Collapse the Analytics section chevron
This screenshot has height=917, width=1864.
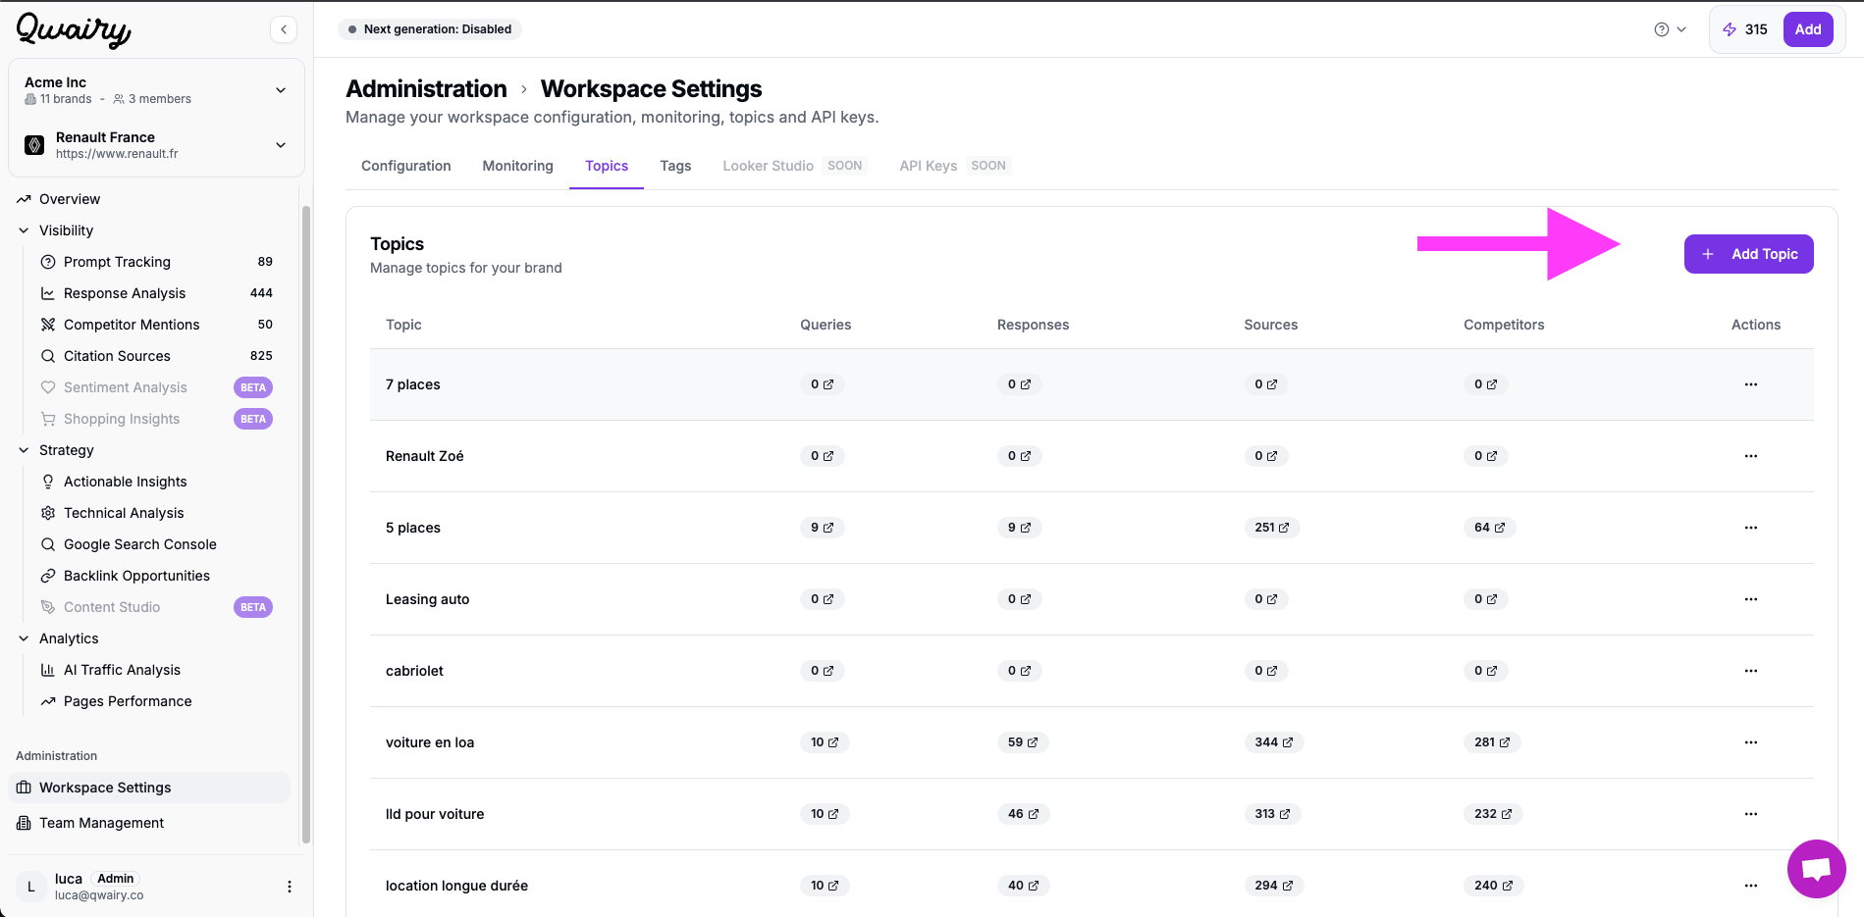pyautogui.click(x=24, y=638)
